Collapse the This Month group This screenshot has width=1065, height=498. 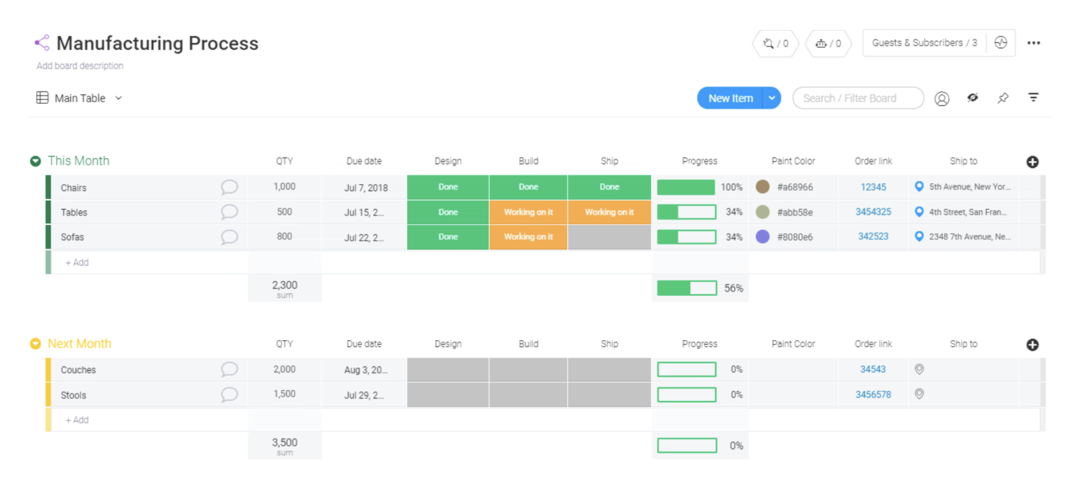click(x=35, y=160)
